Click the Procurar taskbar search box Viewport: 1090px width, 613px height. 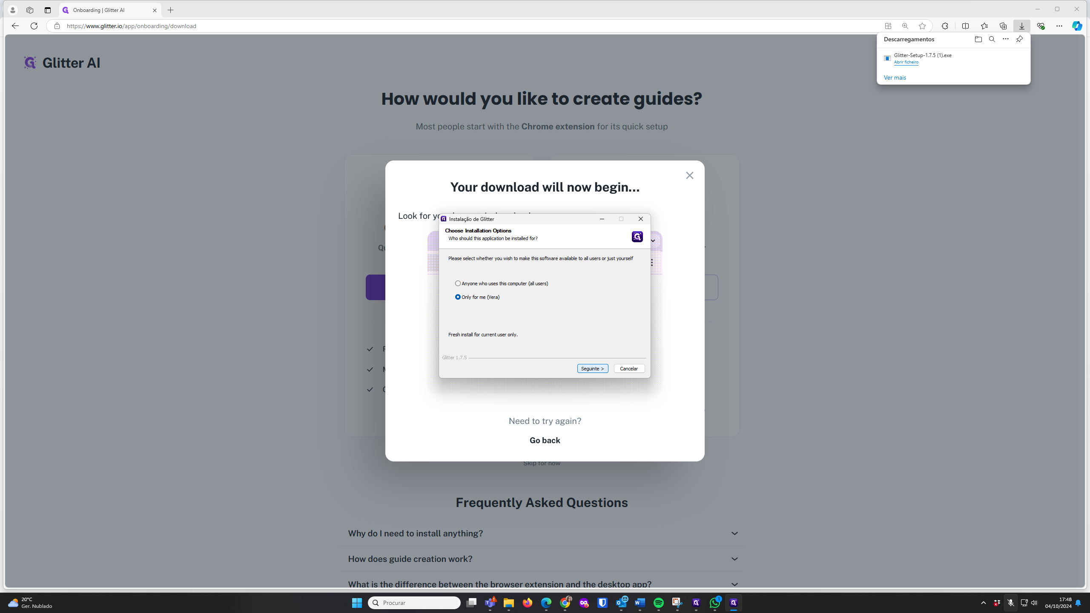click(414, 603)
